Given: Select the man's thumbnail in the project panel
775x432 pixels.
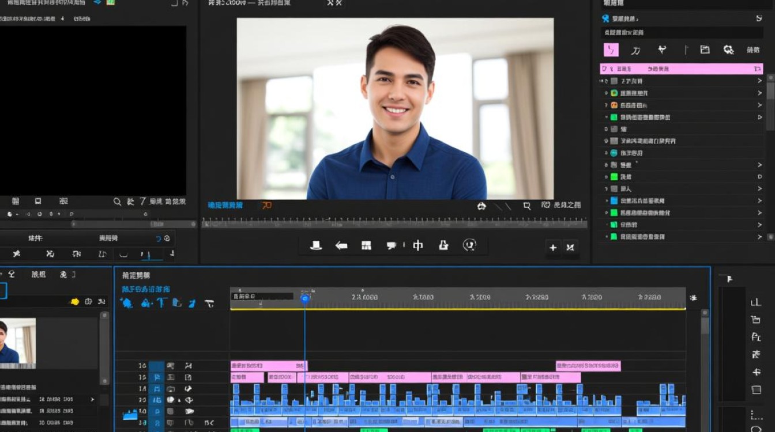Looking at the screenshot, I should point(17,341).
